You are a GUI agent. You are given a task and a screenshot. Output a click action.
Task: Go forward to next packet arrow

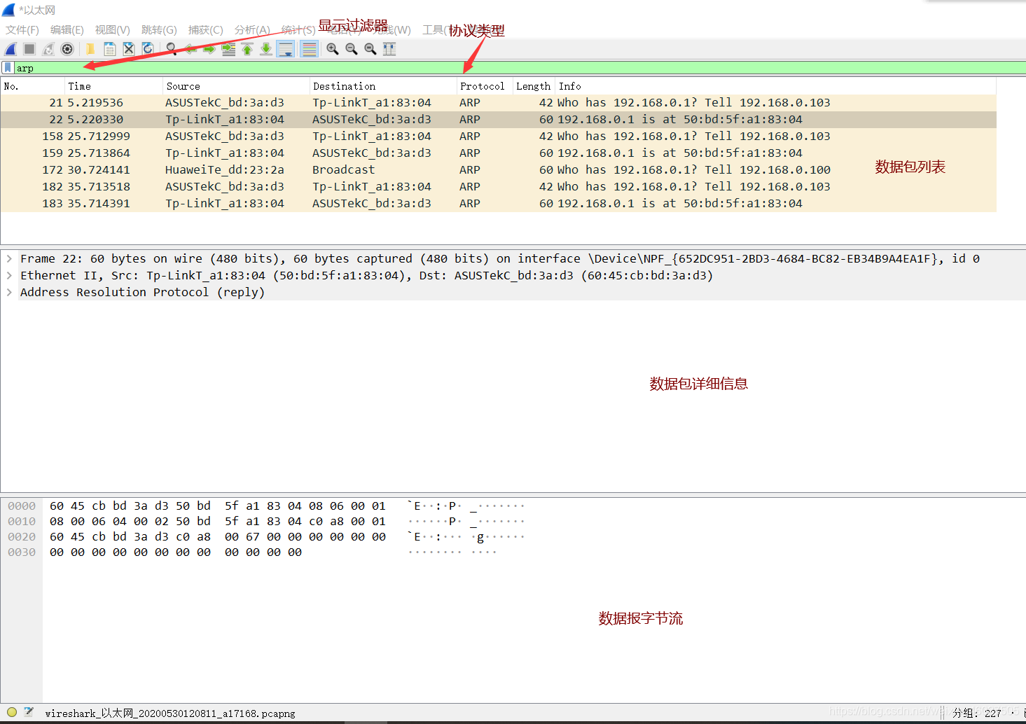(209, 49)
